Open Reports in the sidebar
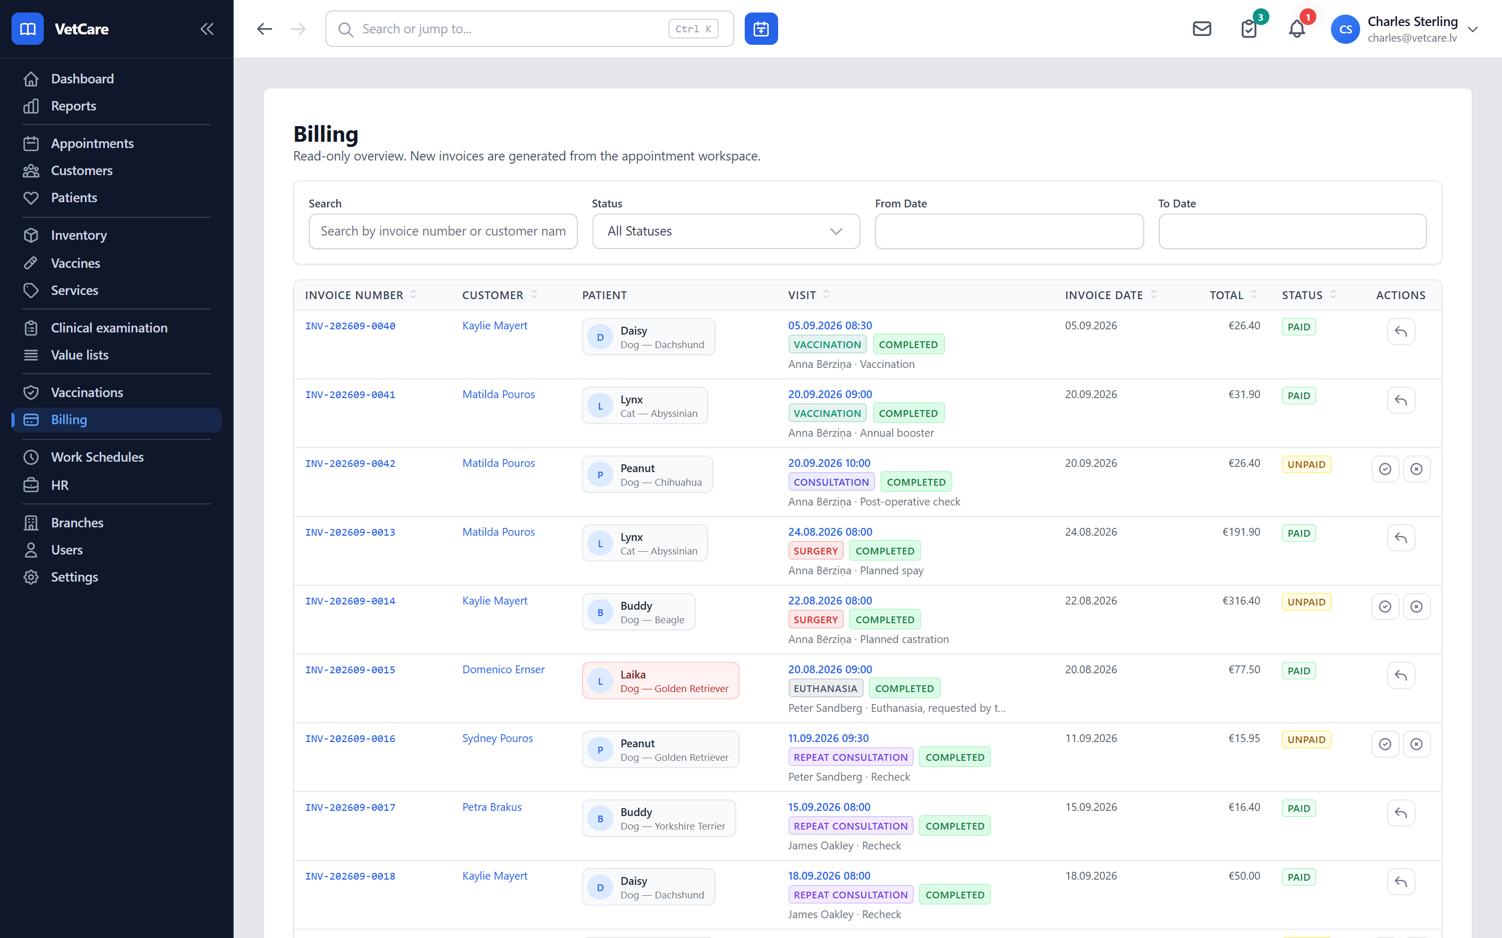Viewport: 1502px width, 938px height. click(117, 106)
